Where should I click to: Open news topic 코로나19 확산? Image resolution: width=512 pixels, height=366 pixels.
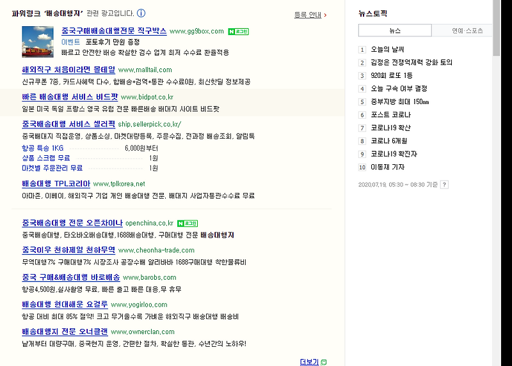coord(391,128)
